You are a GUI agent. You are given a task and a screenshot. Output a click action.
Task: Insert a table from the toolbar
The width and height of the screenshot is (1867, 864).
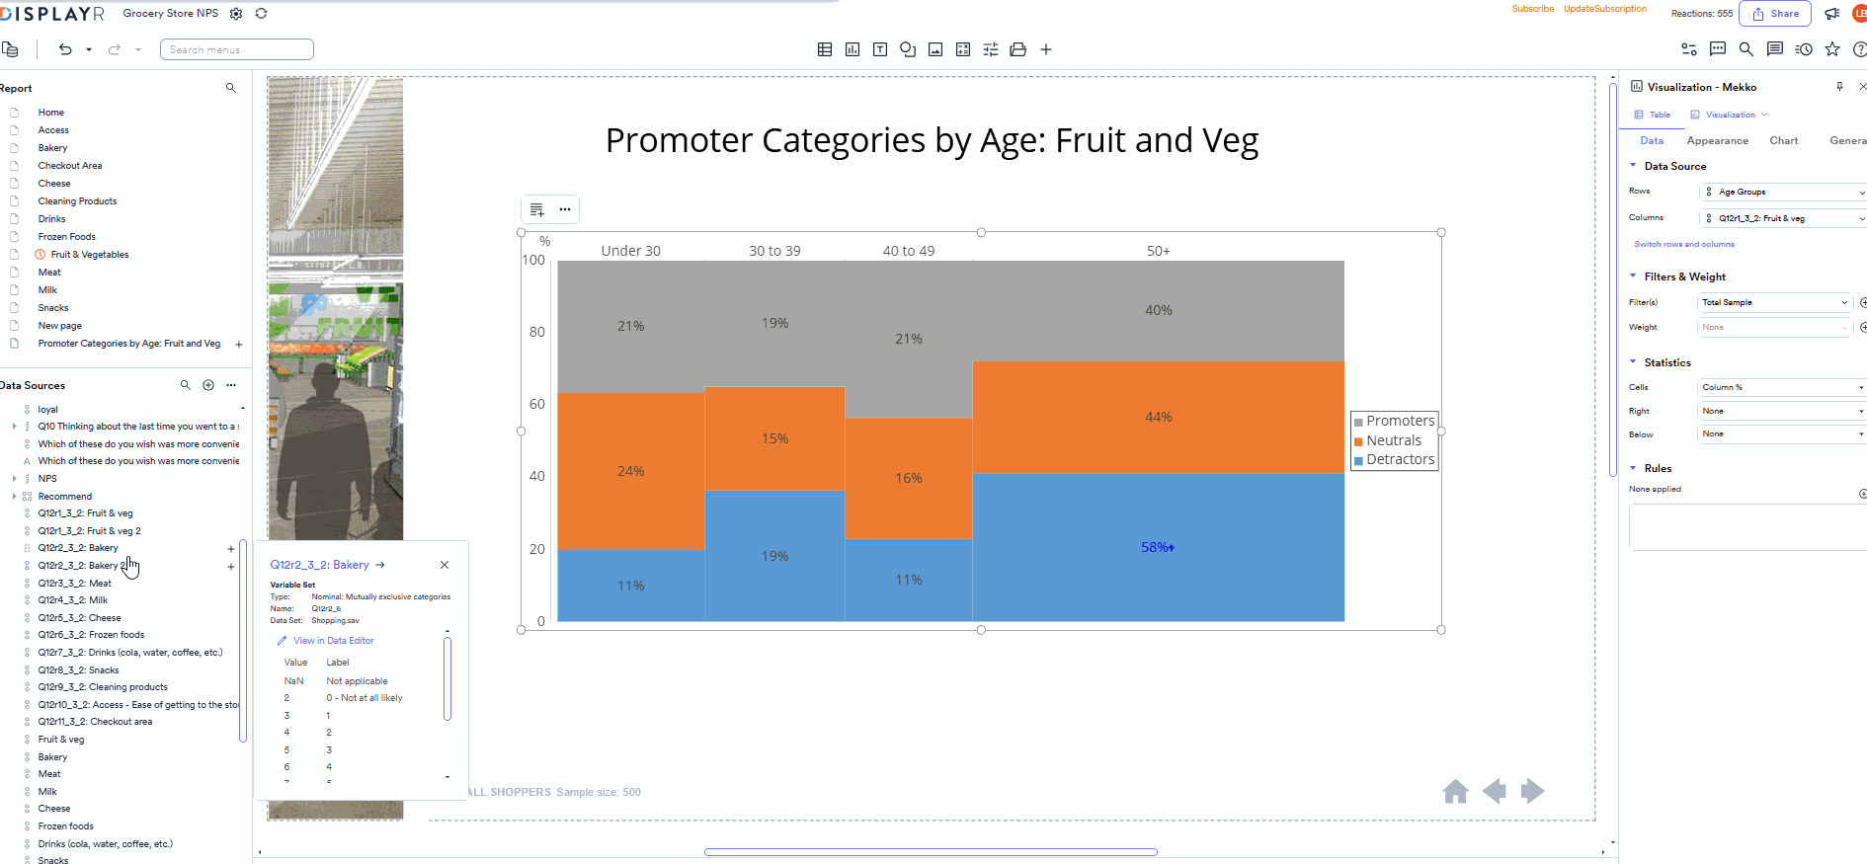825,49
